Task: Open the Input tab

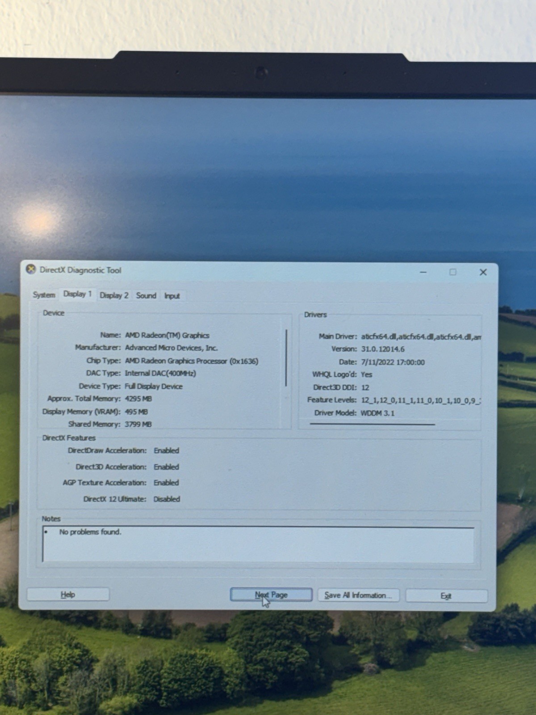Action: pos(172,296)
